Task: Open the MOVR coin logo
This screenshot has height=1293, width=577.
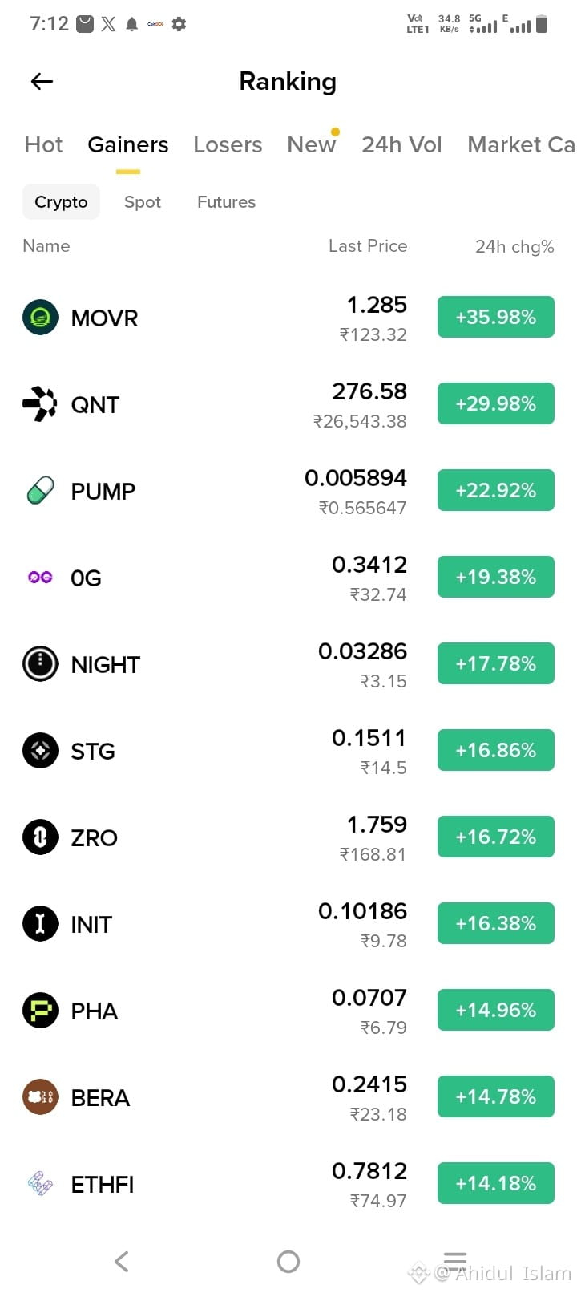Action: coord(40,318)
